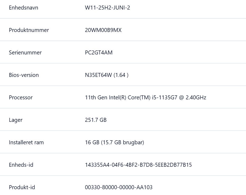Select the Processor label
Screen dimensions: 246x195
21,97
